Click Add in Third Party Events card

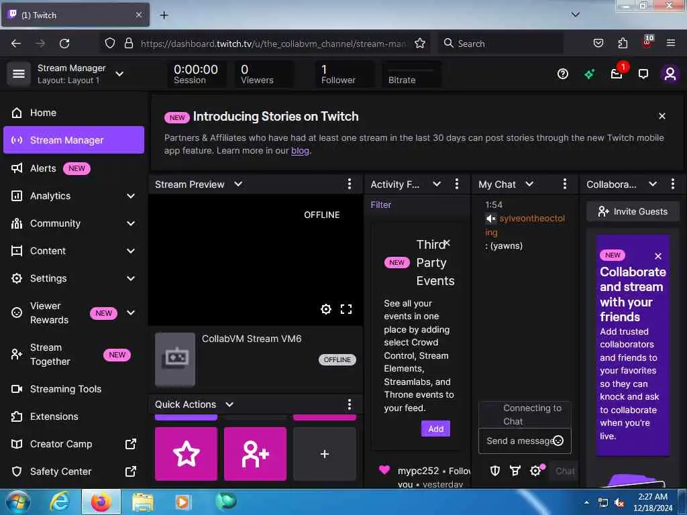[x=435, y=428]
